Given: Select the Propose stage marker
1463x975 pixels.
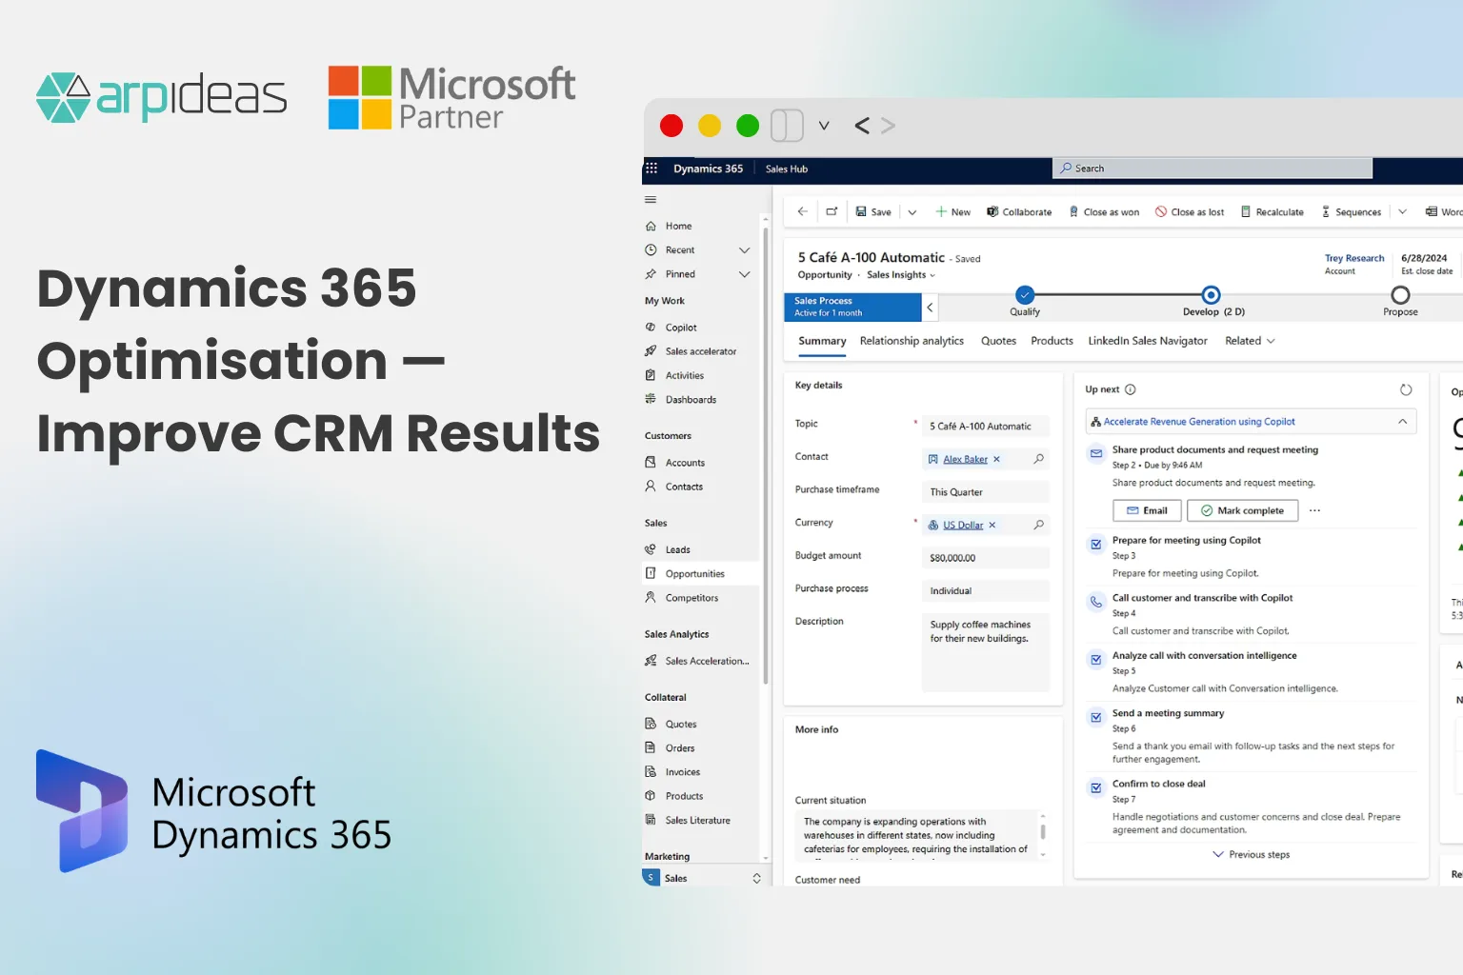Looking at the screenshot, I should (1400, 295).
